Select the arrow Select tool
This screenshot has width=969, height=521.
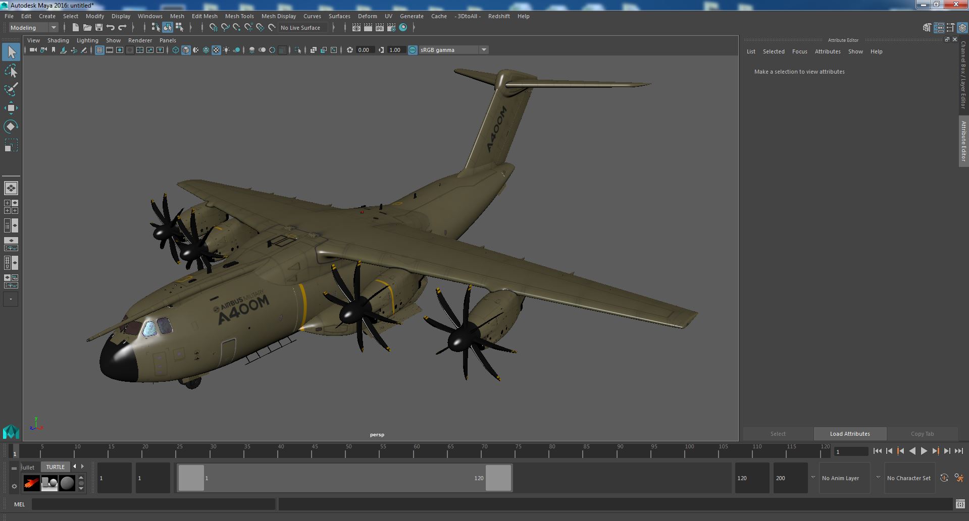(x=11, y=52)
